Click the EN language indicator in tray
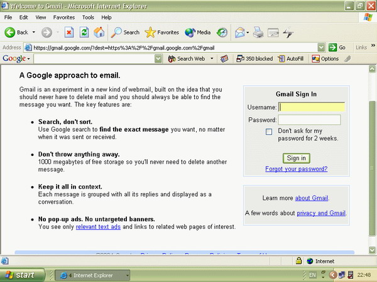This screenshot has width=377, height=282. tap(312, 275)
